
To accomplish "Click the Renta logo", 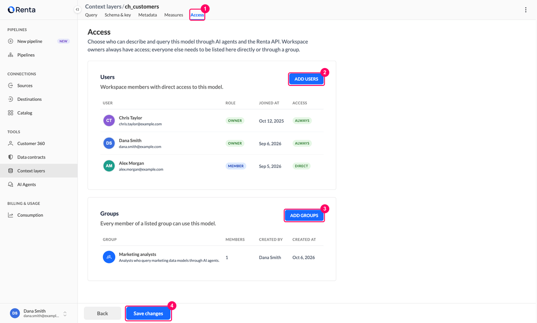I will [x=21, y=9].
